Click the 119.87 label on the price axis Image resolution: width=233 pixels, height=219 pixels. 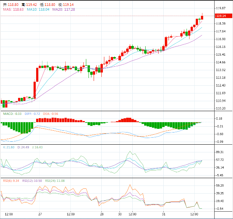point(221,8)
